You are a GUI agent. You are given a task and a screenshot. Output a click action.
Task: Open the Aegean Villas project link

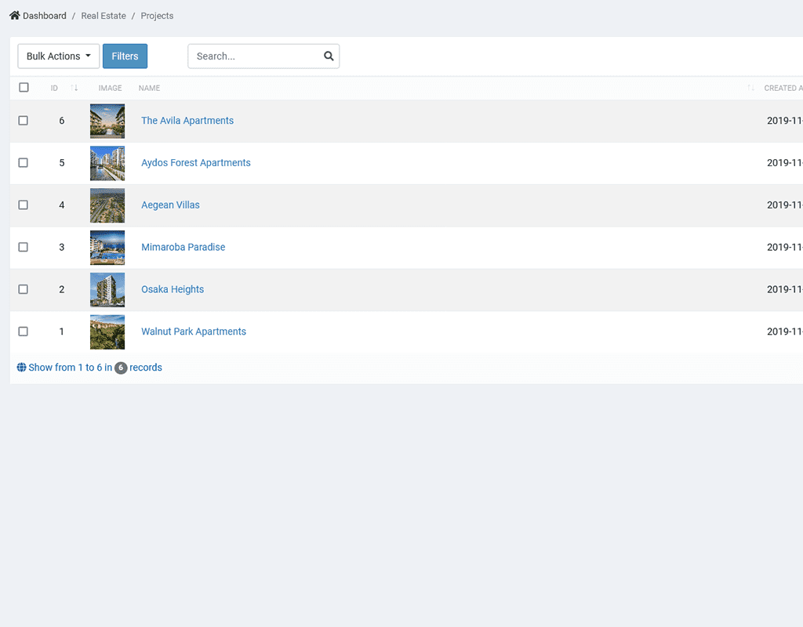170,205
